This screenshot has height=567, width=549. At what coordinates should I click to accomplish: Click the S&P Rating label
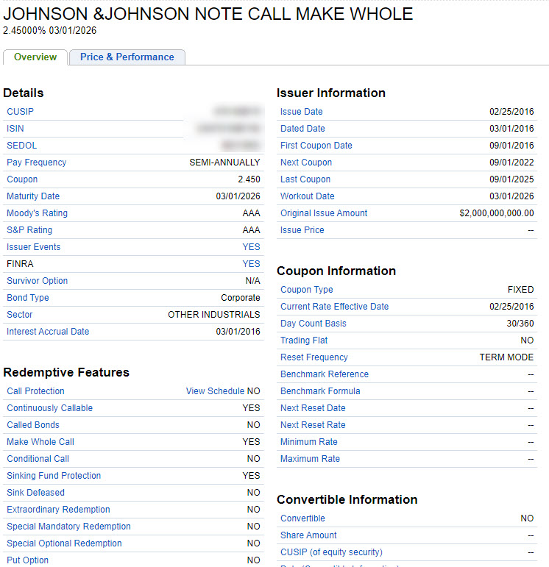tap(29, 230)
